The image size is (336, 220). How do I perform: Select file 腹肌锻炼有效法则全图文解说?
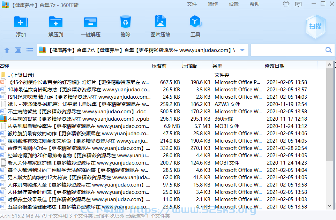(78, 141)
